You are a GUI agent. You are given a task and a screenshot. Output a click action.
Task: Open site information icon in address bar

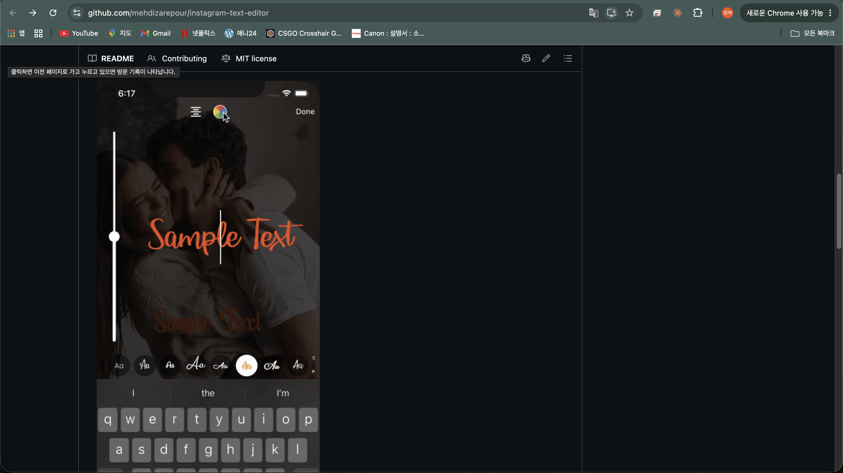77,13
